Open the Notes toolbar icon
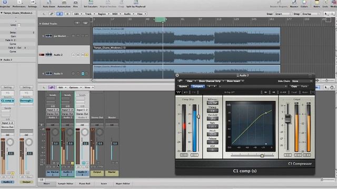Image resolution: width=337 pixels, height=189 pixels. tap(316, 4)
